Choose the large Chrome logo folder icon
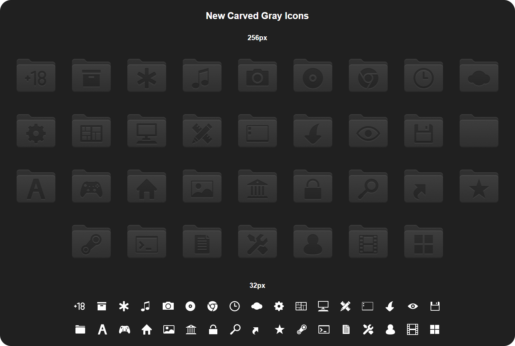Image resolution: width=515 pixels, height=346 pixels. 368,75
